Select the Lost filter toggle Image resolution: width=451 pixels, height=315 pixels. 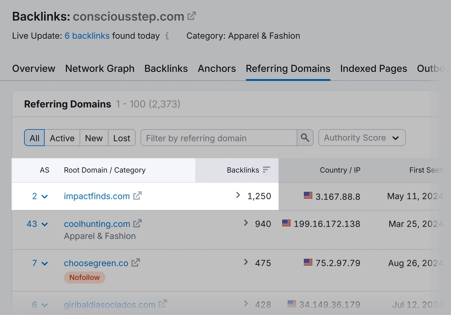pos(122,138)
